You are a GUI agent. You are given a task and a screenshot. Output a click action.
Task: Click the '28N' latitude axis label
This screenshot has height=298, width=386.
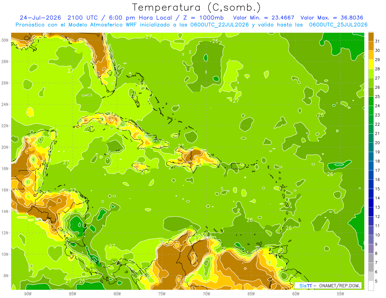click(x=5, y=61)
